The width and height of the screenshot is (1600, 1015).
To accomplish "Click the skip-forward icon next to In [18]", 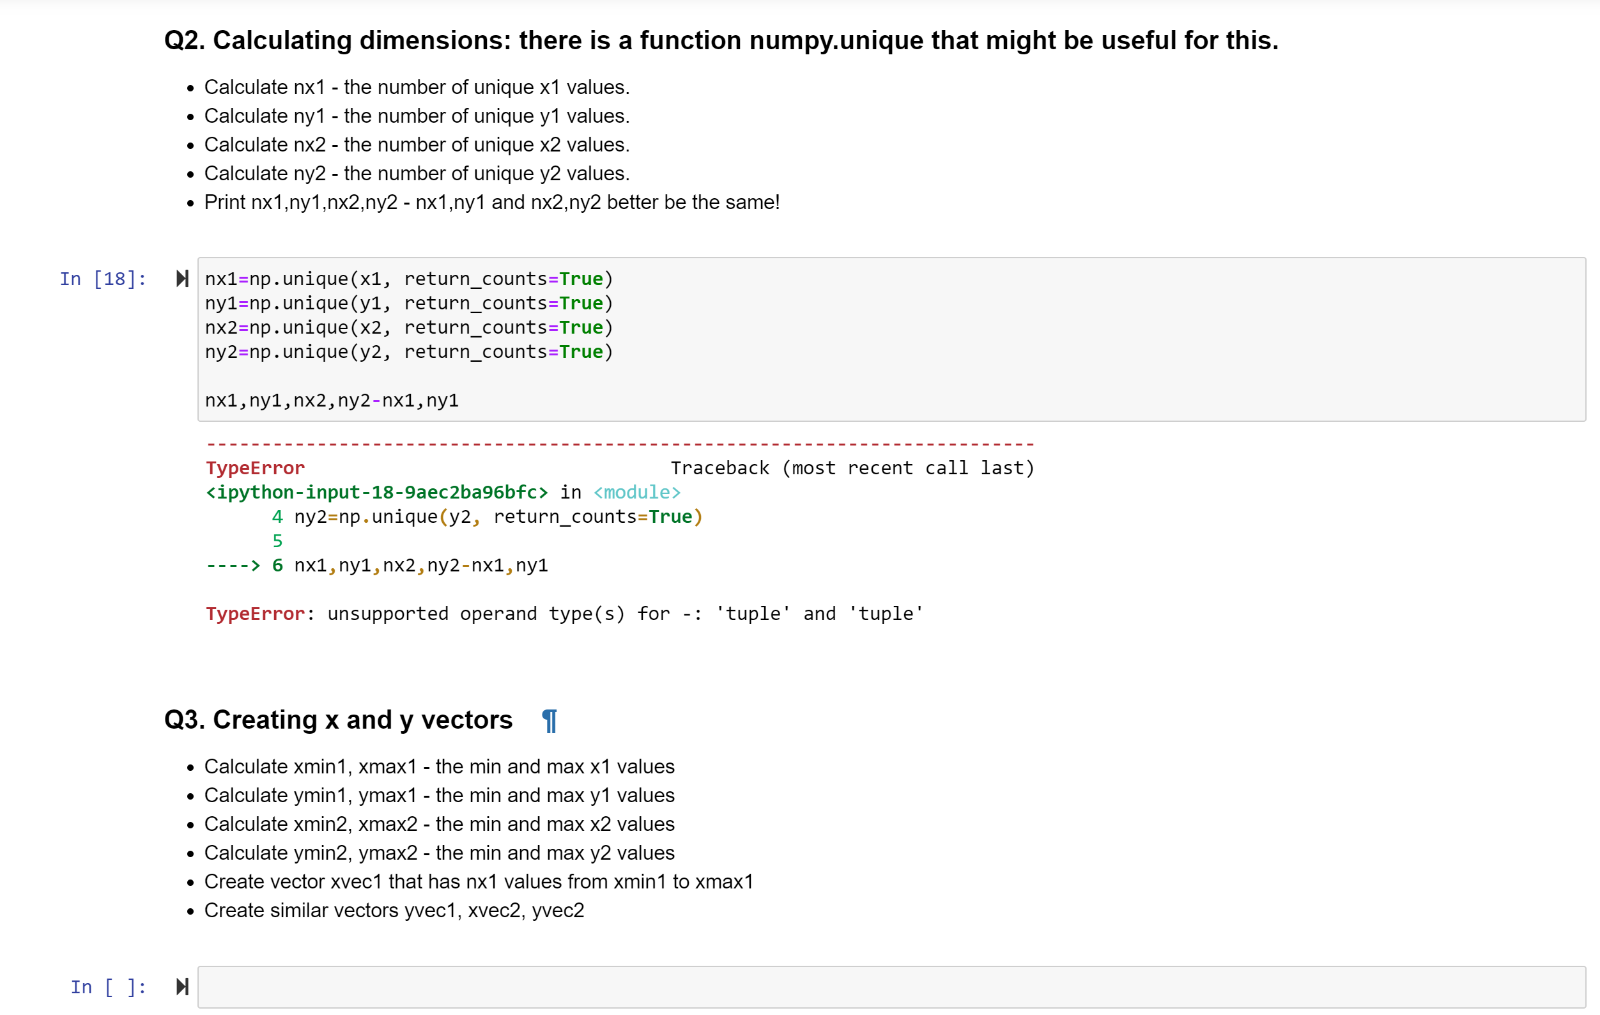I will pyautogui.click(x=181, y=279).
